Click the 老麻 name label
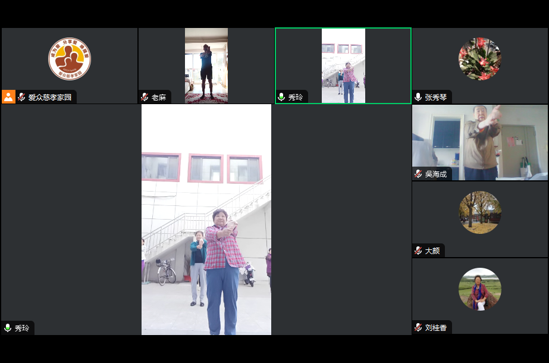 pos(159,97)
